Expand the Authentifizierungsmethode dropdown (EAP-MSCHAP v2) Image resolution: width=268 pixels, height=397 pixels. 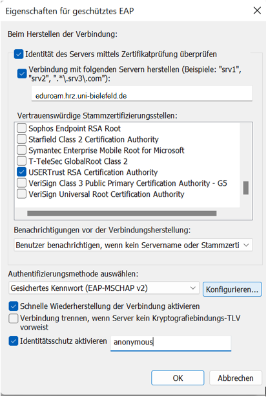(x=104, y=288)
